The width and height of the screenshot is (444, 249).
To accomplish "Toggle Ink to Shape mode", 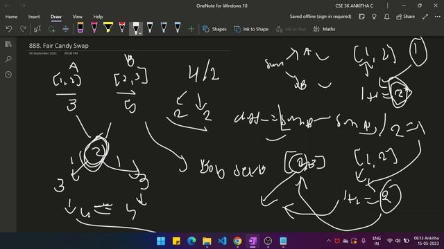I will [251, 29].
